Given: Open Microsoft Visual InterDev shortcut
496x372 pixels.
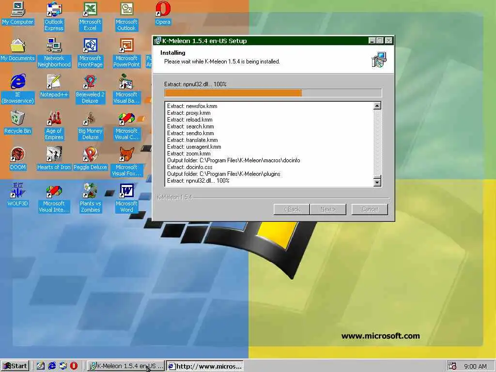Looking at the screenshot, I should 54,198.
